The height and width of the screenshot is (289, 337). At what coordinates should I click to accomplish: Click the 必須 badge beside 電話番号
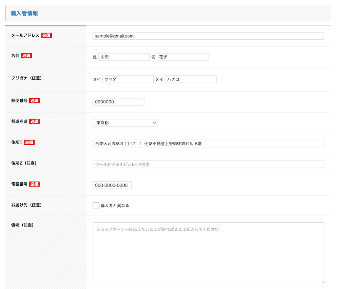[x=35, y=184]
